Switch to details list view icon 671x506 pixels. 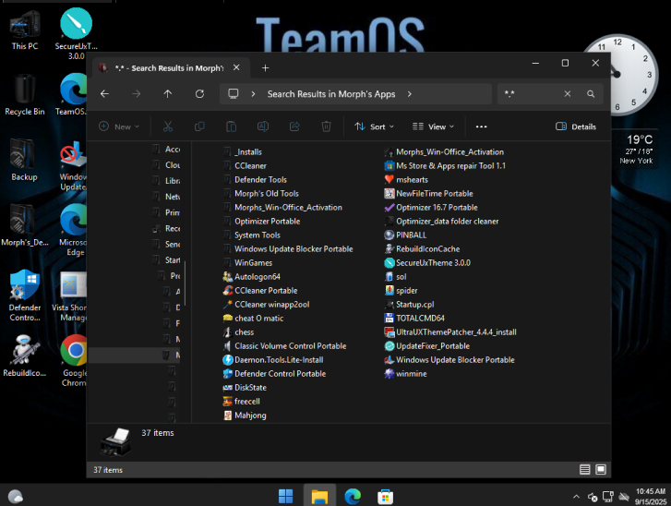584,470
